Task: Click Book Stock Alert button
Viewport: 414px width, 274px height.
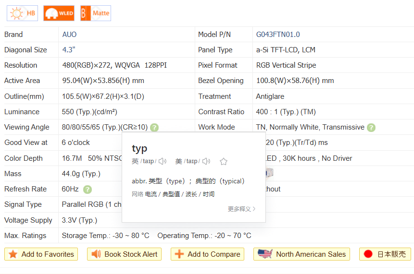Action: pos(124,254)
